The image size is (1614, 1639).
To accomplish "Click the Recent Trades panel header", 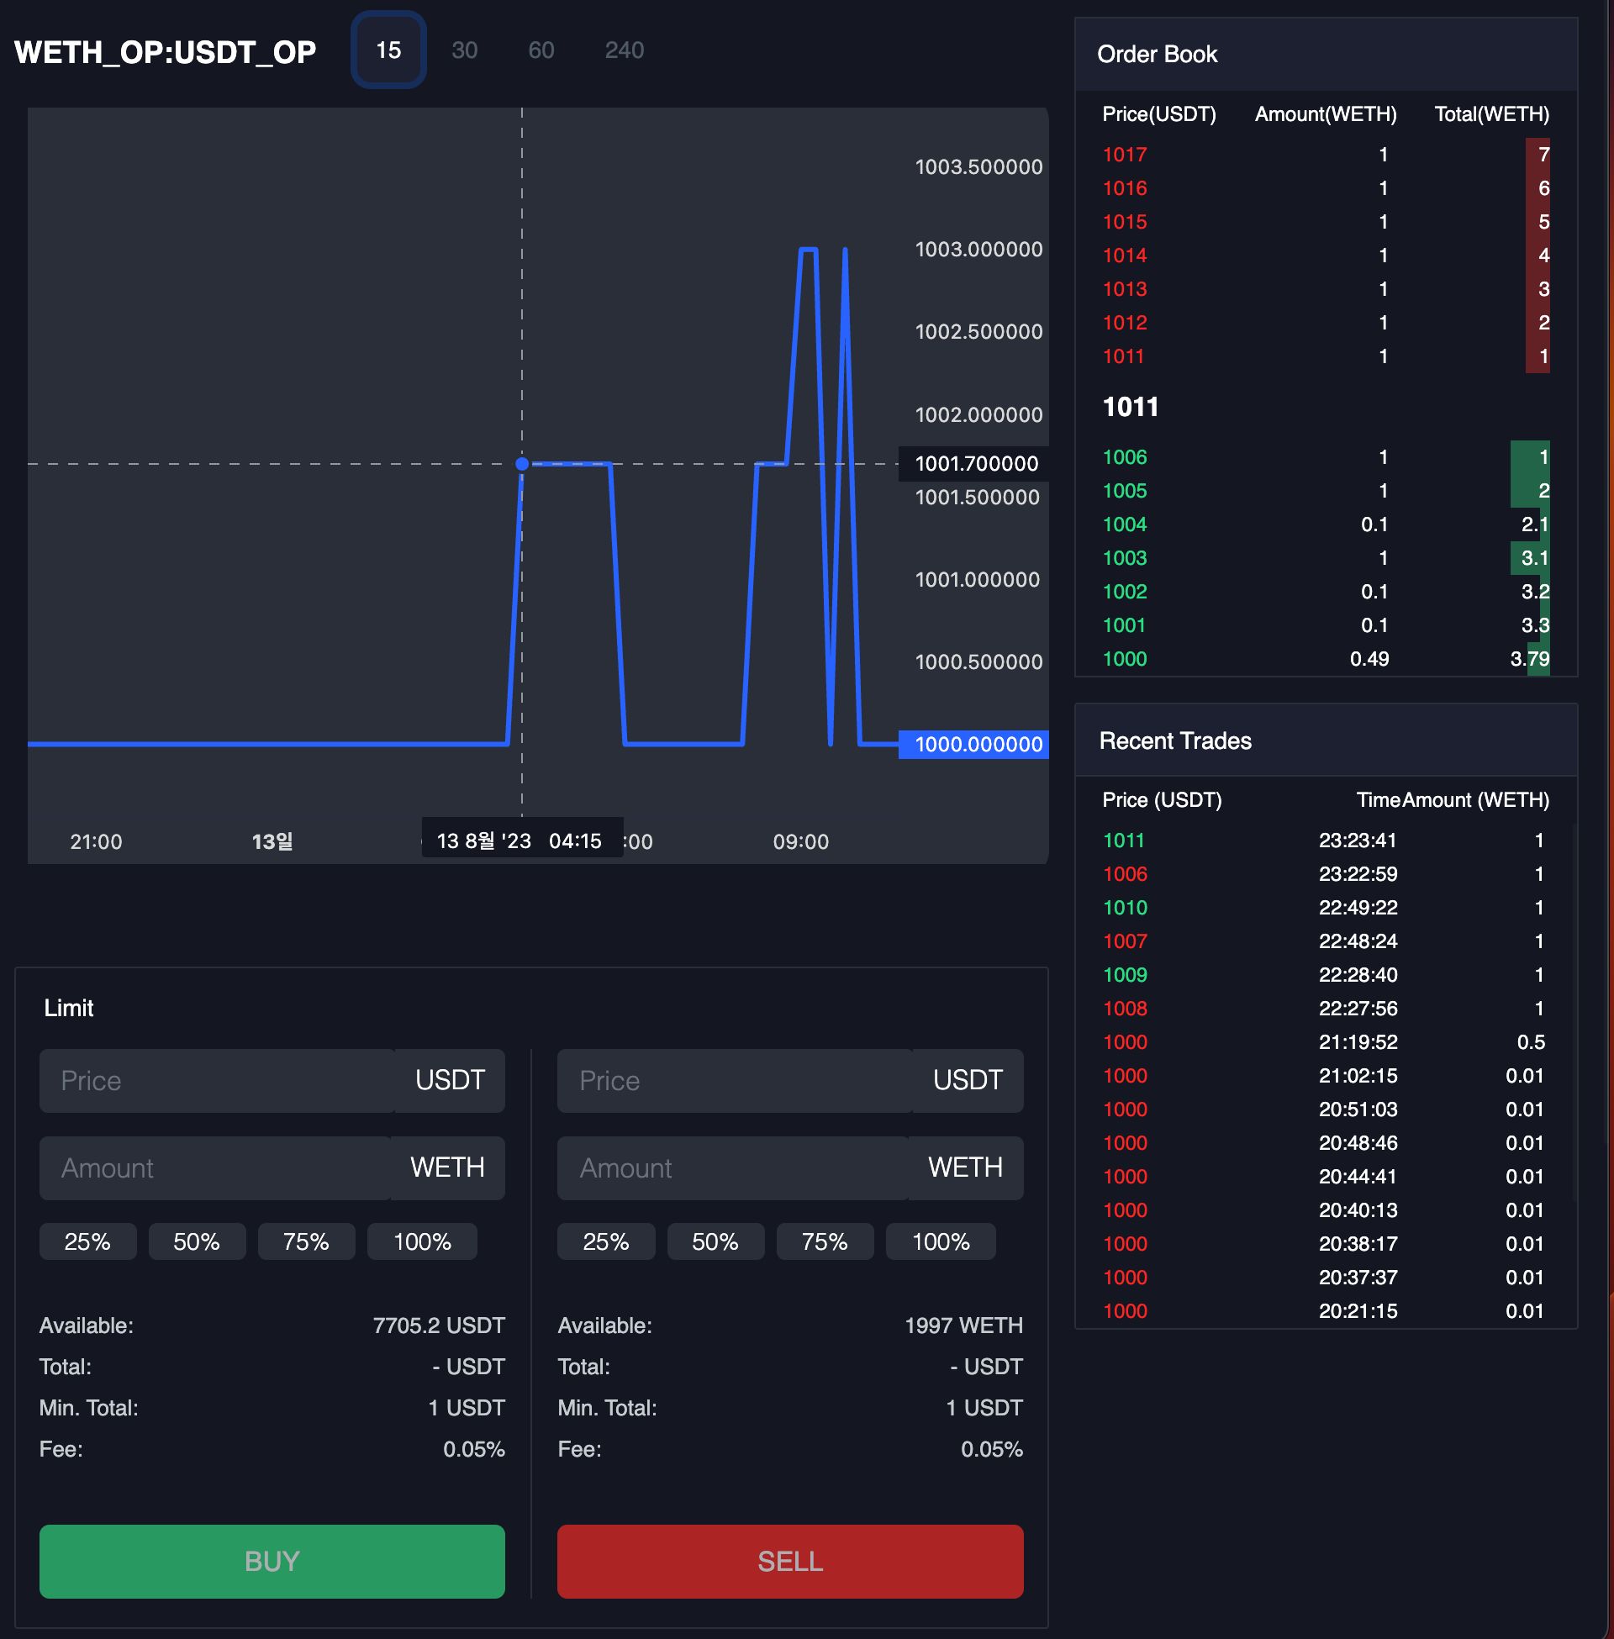I will [1326, 740].
